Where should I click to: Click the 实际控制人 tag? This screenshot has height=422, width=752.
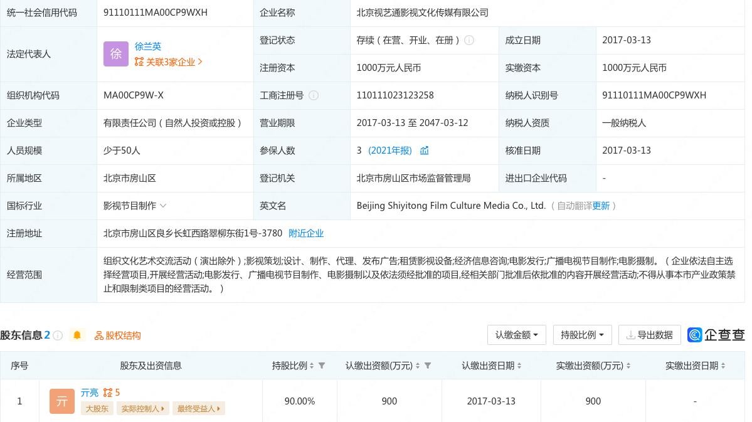click(143, 409)
